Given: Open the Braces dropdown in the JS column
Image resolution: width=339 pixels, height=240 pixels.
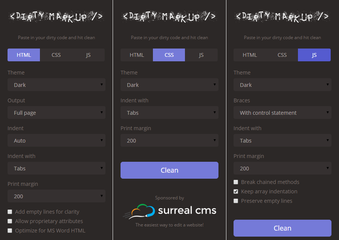Looking at the screenshot, I should 282,112.
